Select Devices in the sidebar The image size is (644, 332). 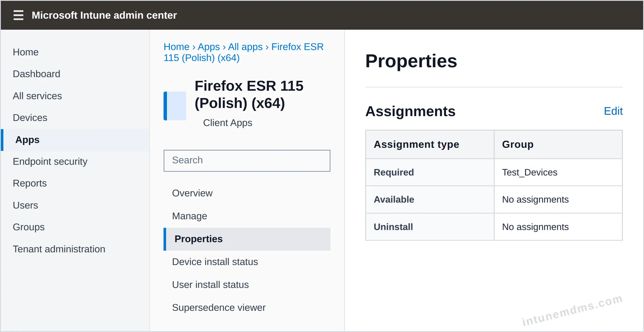[30, 118]
